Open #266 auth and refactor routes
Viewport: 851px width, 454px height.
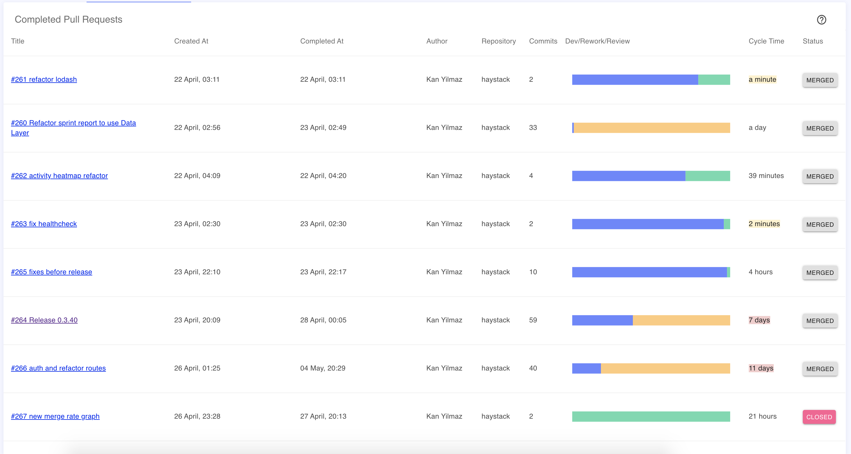coord(58,368)
